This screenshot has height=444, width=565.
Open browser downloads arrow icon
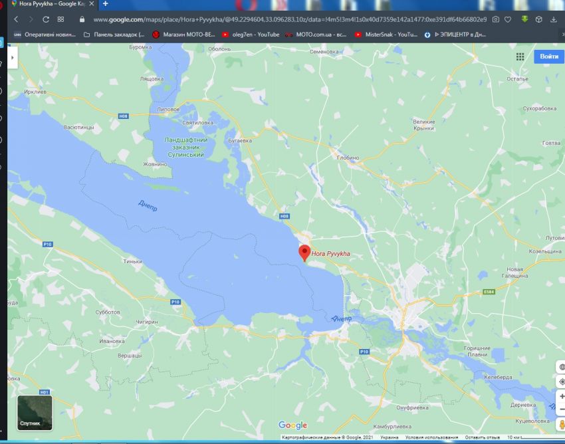[554, 19]
